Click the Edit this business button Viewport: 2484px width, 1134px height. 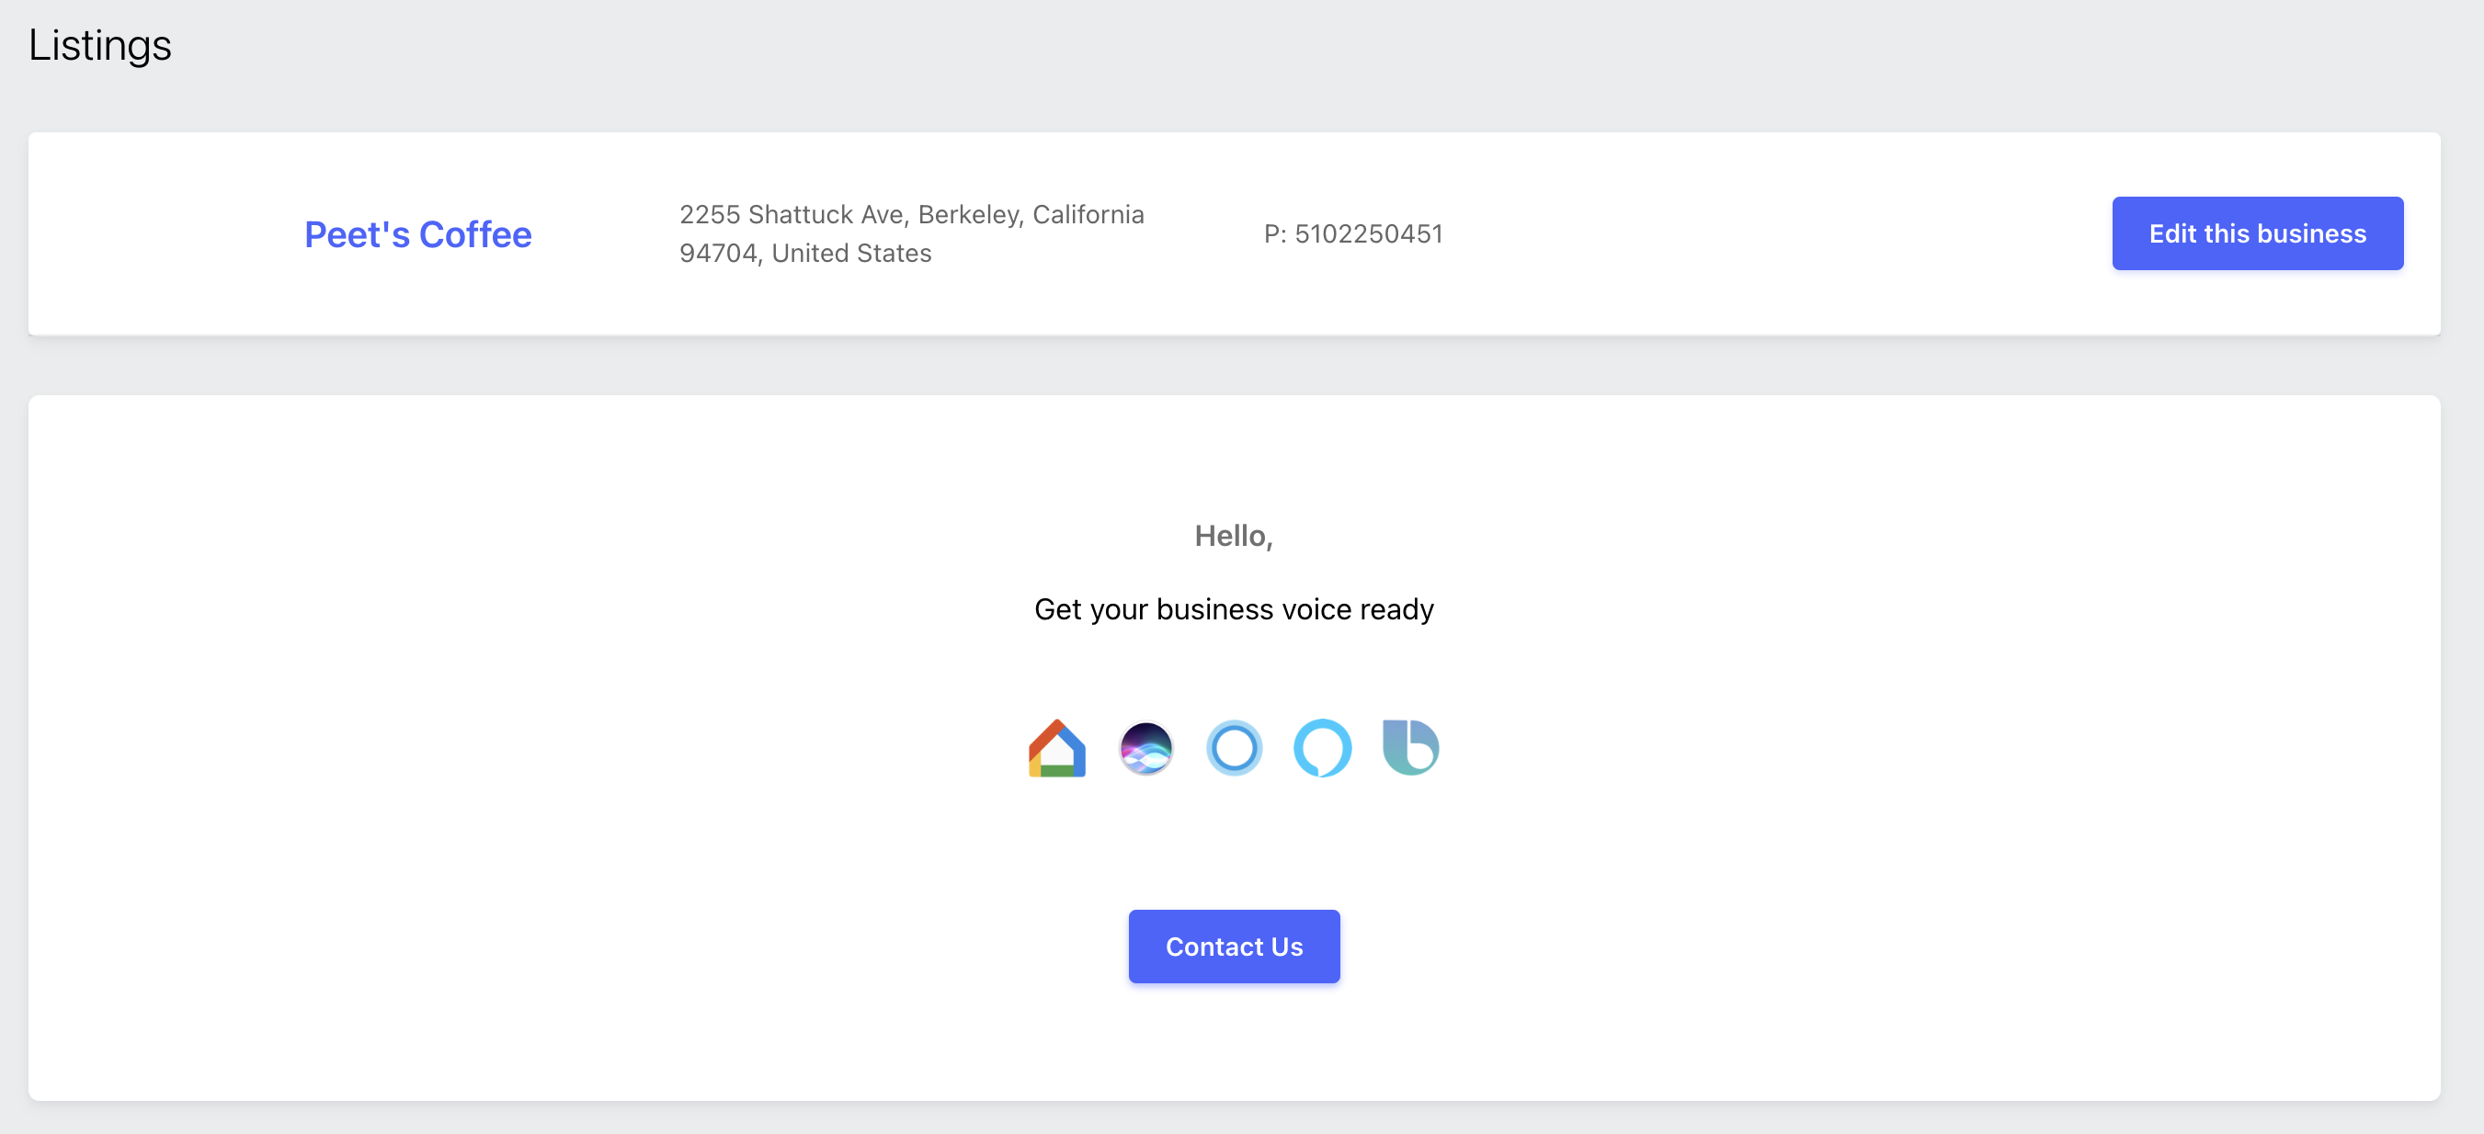point(2258,233)
